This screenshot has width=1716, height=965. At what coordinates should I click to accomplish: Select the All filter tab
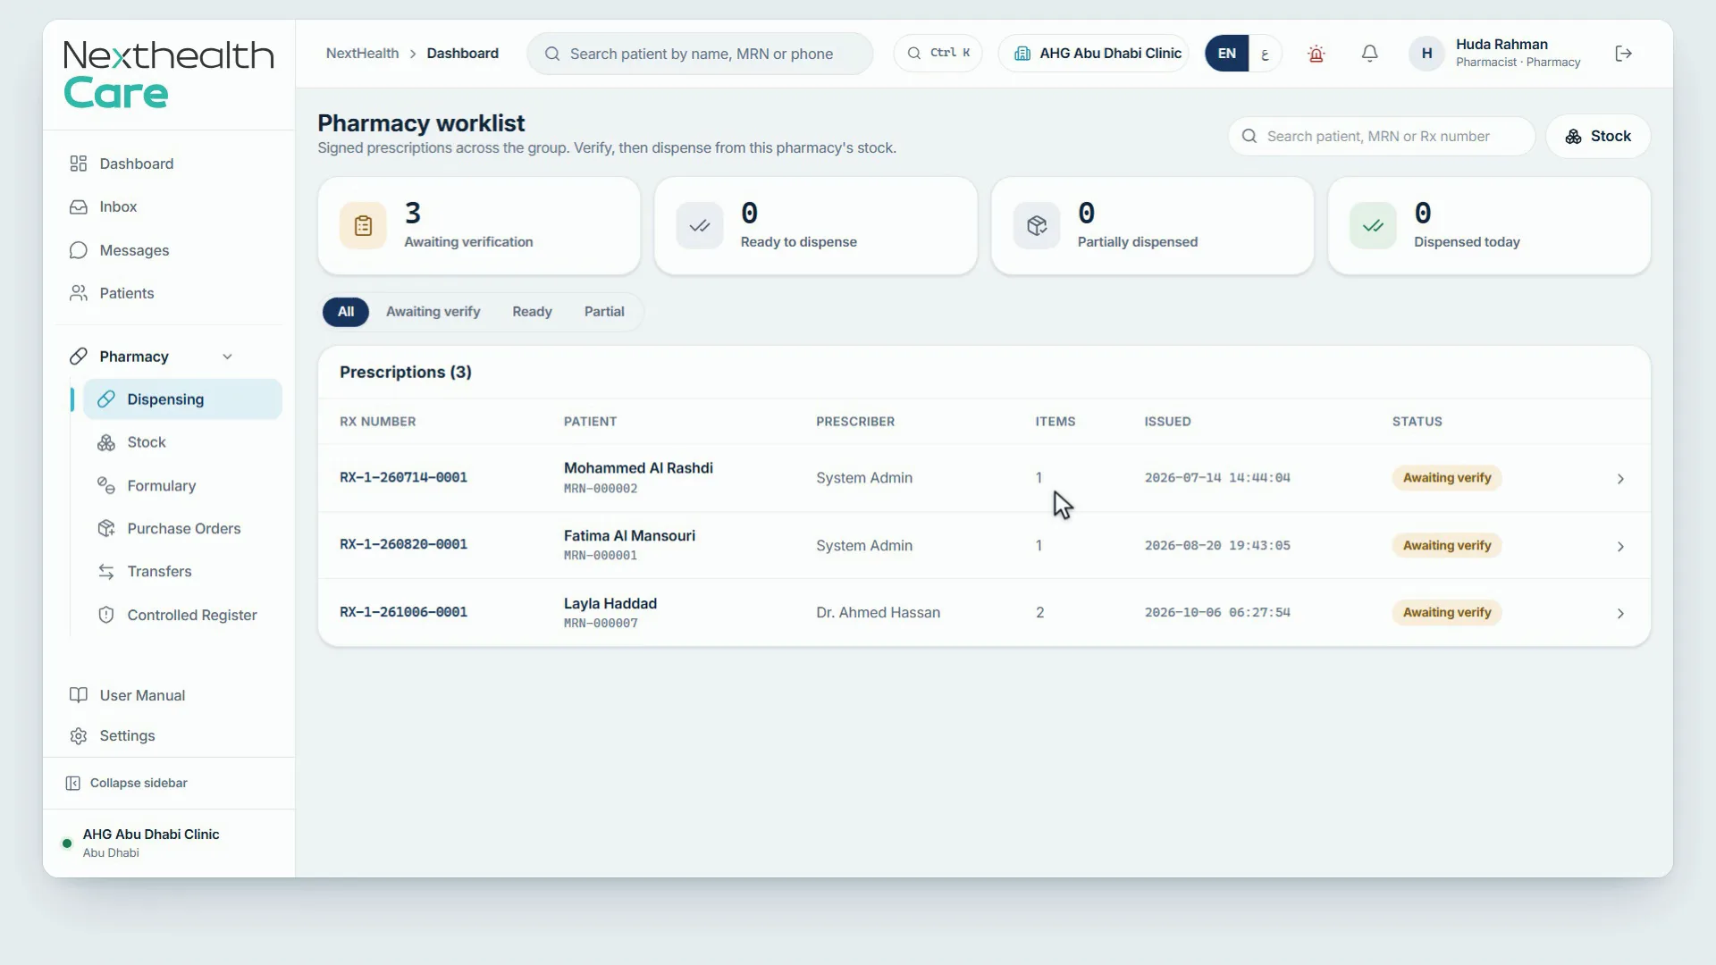(346, 312)
